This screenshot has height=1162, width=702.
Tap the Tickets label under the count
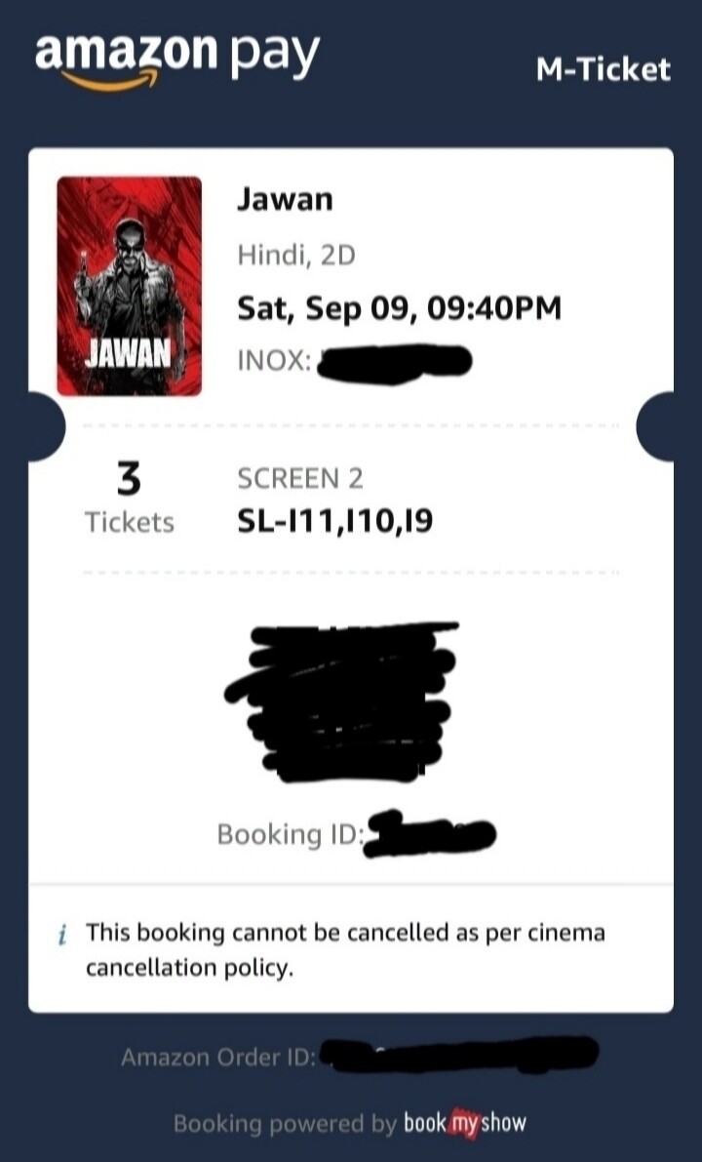(x=130, y=522)
